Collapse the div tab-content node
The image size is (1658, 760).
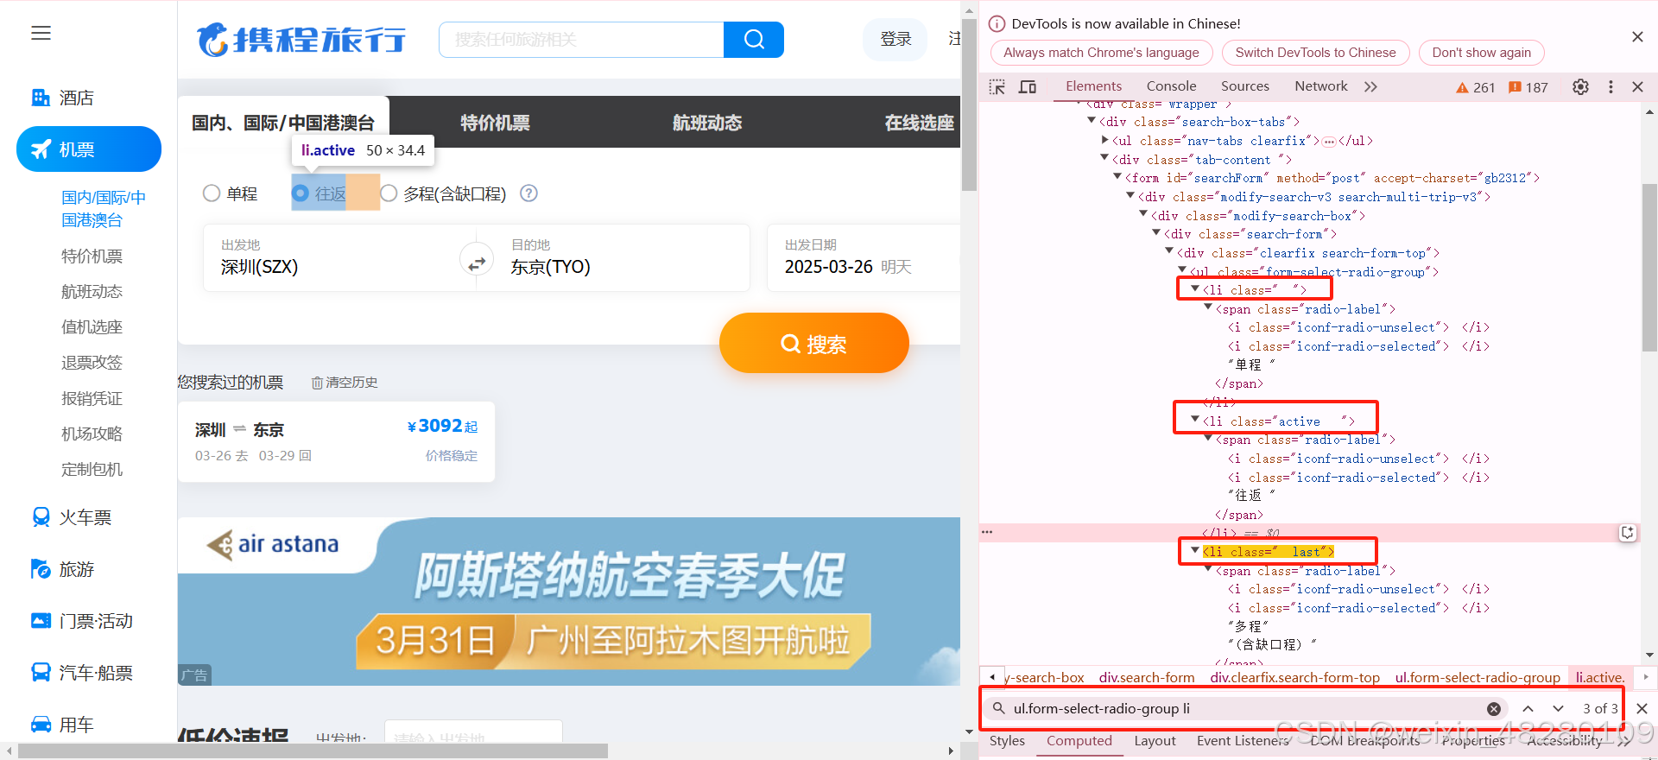point(1104,159)
